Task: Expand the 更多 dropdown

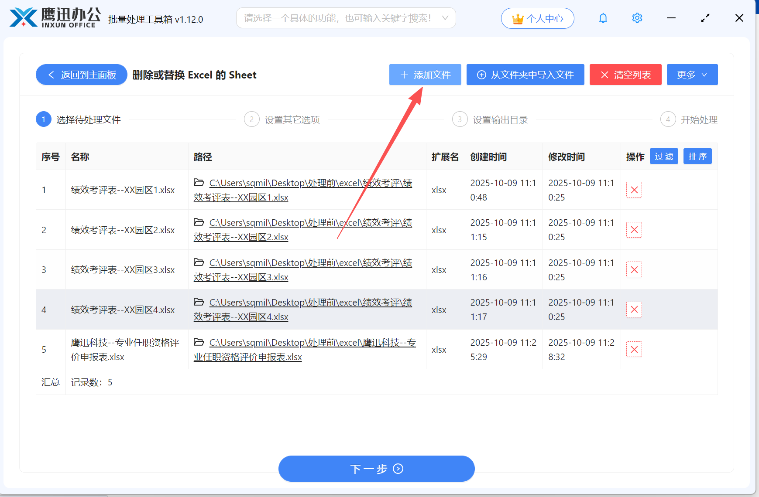Action: coord(692,75)
